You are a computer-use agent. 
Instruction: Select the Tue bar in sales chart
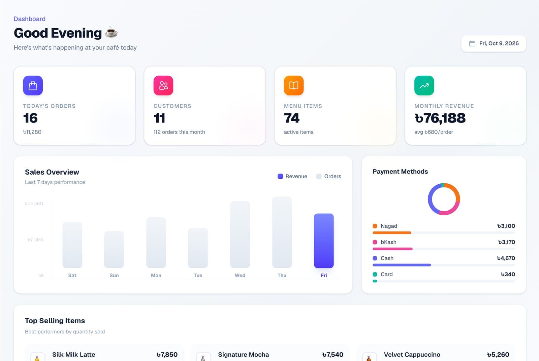(198, 248)
